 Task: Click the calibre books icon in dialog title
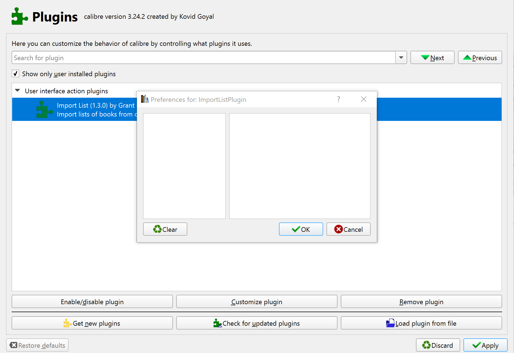click(145, 99)
